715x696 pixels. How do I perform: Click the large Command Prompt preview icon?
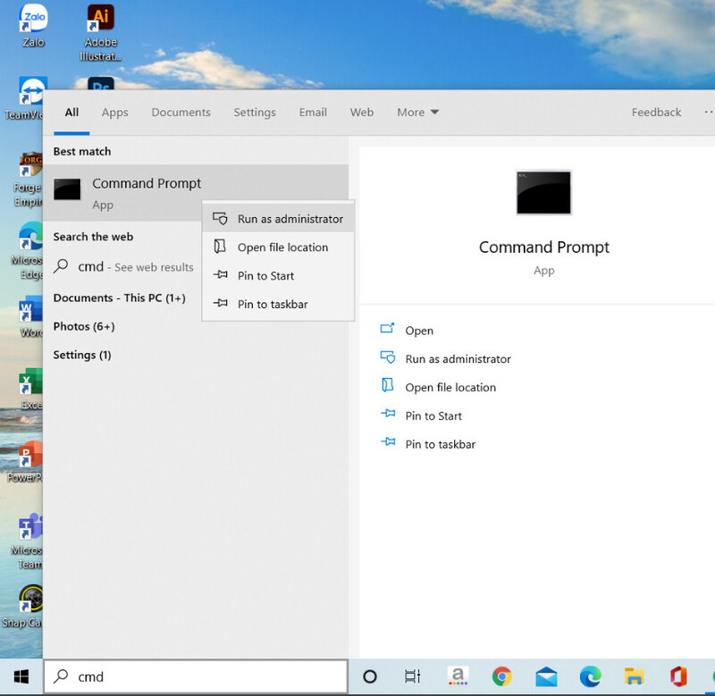click(x=543, y=192)
